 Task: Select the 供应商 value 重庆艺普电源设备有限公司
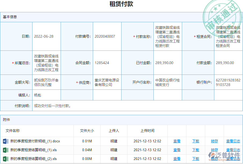click(107, 83)
